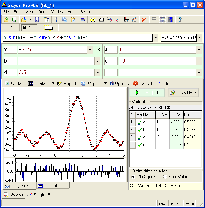205x208 pixels.
Task: Click the red X delete toolbar icon
Action: pos(144,20)
